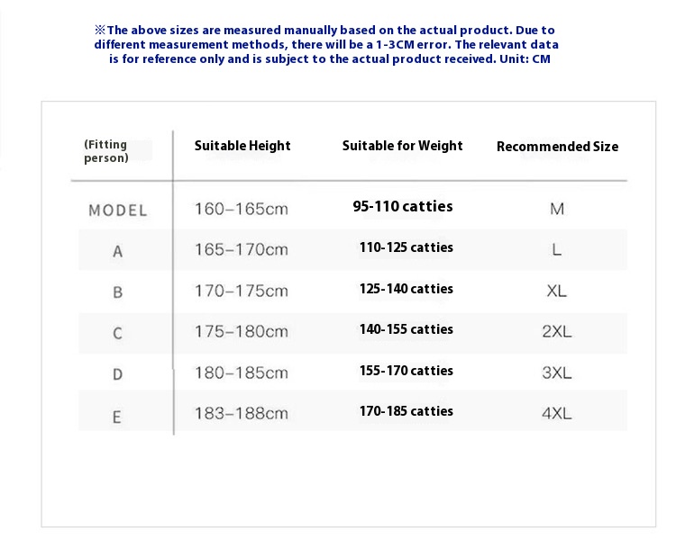
Task: Select size XL in the Recommended Size column
Action: coord(557,292)
